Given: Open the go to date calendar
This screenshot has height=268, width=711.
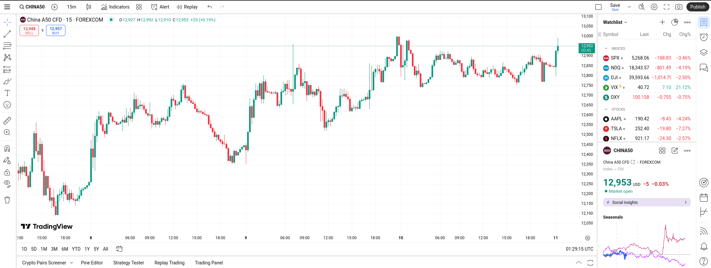Looking at the screenshot, I should tap(119, 249).
